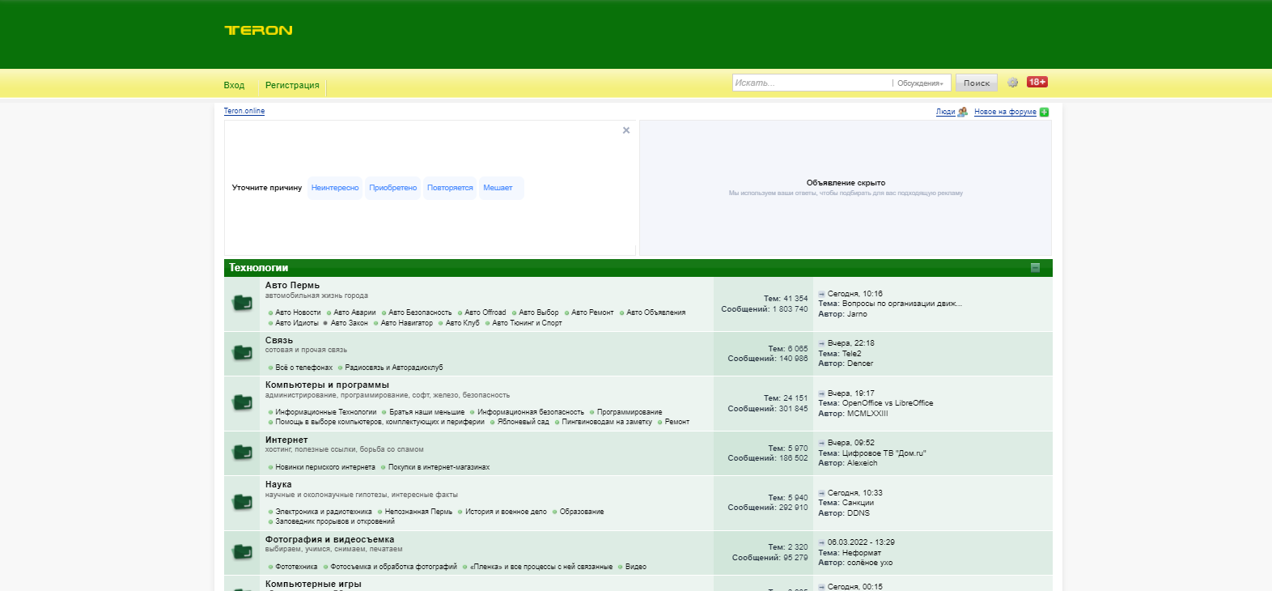Image resolution: width=1272 pixels, height=591 pixels.
Task: Click the red 18+ badge
Action: click(x=1037, y=82)
